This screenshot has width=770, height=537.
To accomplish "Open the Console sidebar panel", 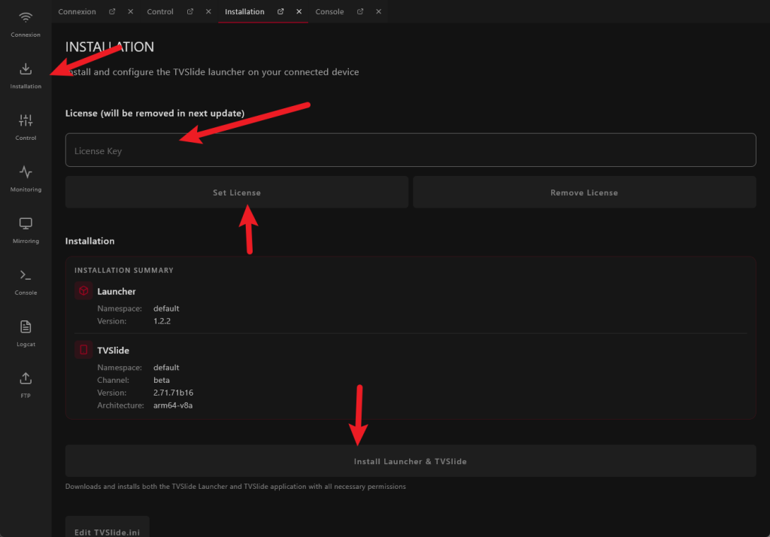I will 26,281.
